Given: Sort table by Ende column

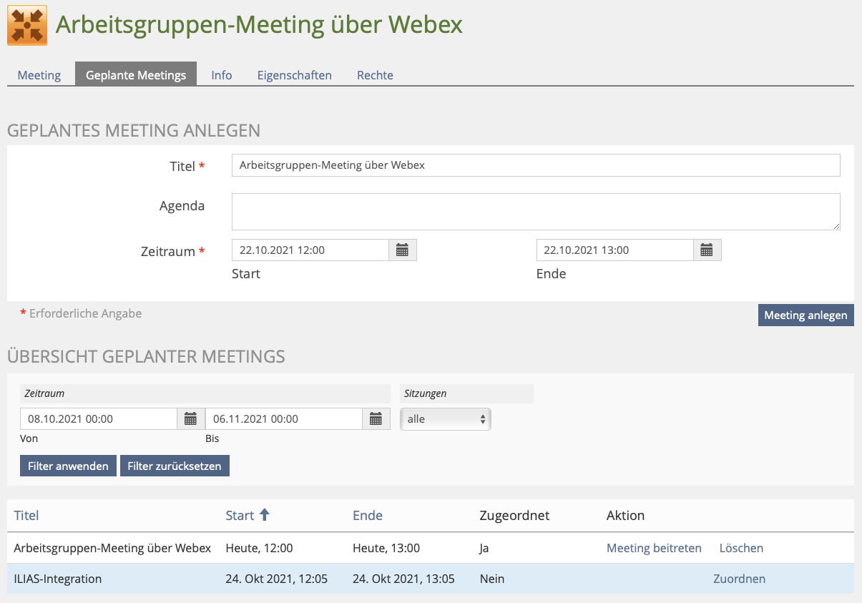Looking at the screenshot, I should click(x=368, y=516).
